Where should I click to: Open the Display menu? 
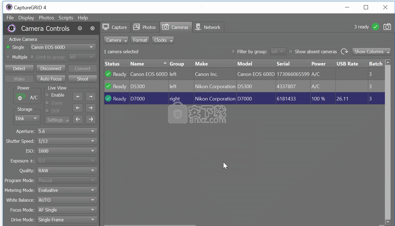[x=26, y=18]
